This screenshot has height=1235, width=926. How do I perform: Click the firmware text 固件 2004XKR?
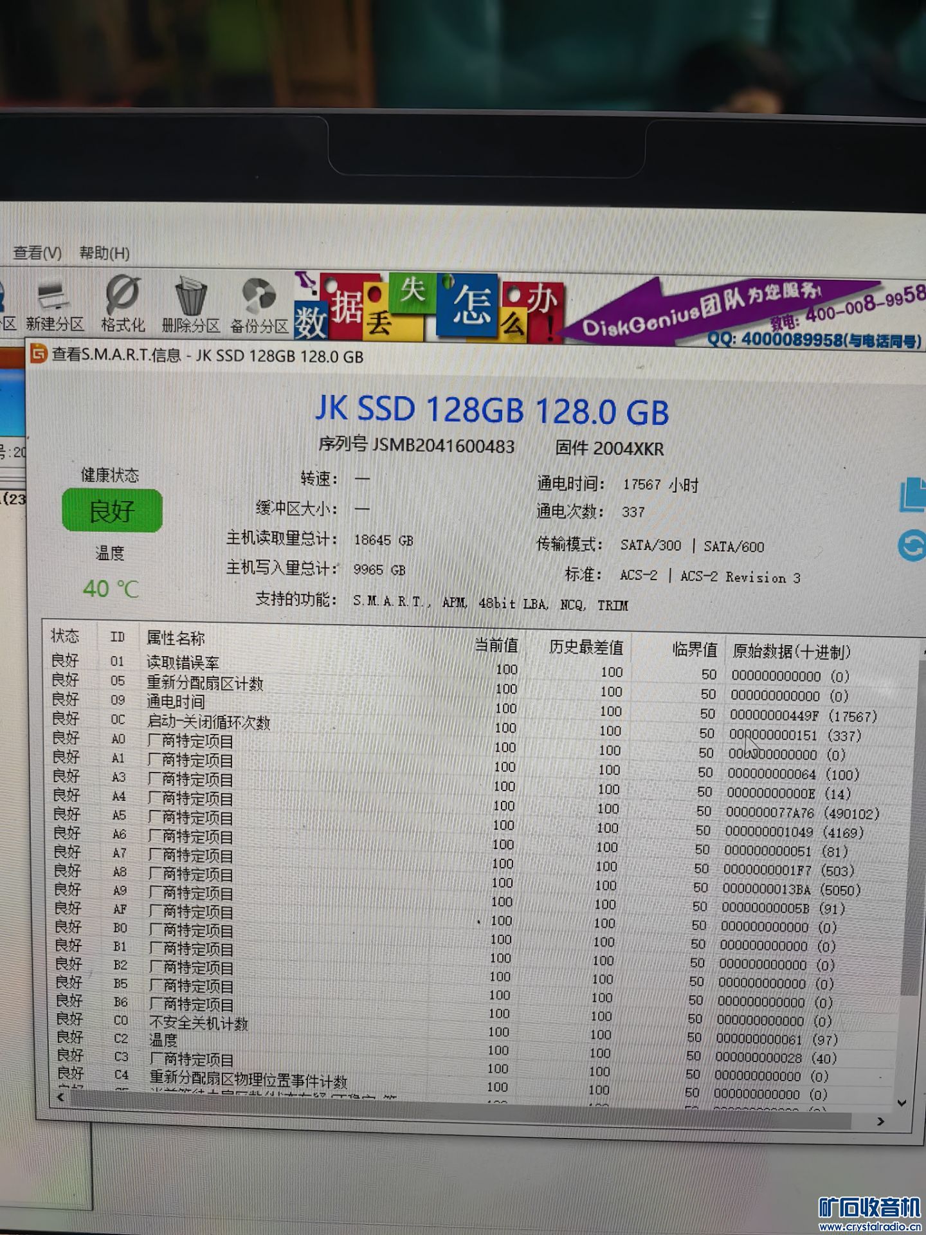pos(610,448)
